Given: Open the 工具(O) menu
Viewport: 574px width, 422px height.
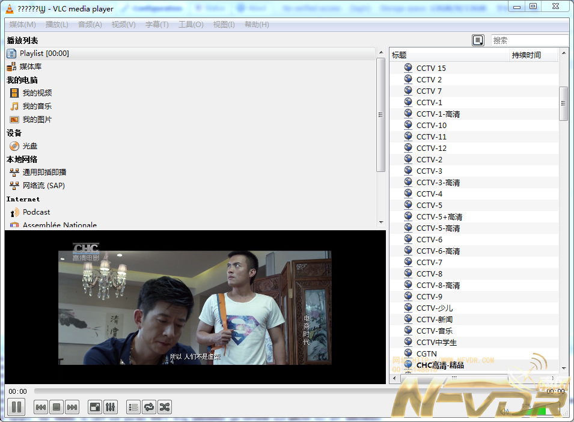Looking at the screenshot, I should click(191, 25).
